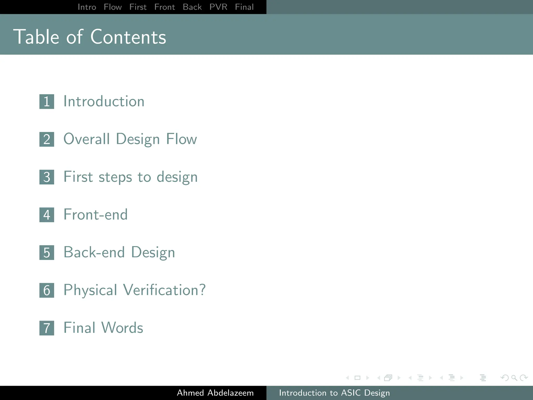Click the next slide arrow icon
Screen dimensions: 533x400
368,378
